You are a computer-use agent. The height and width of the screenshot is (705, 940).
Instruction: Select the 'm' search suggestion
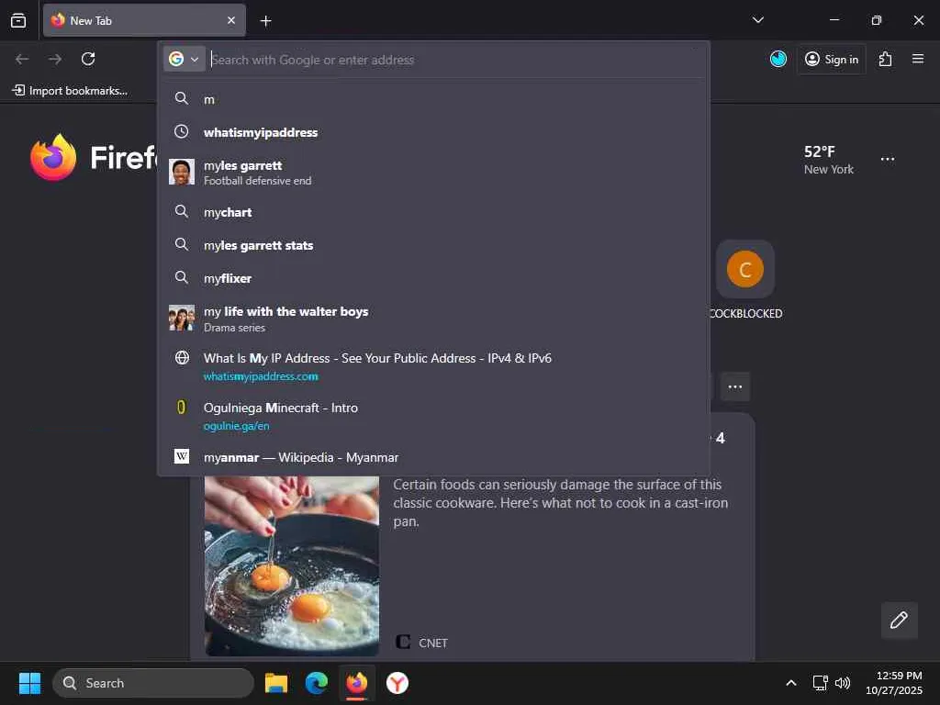(433, 99)
